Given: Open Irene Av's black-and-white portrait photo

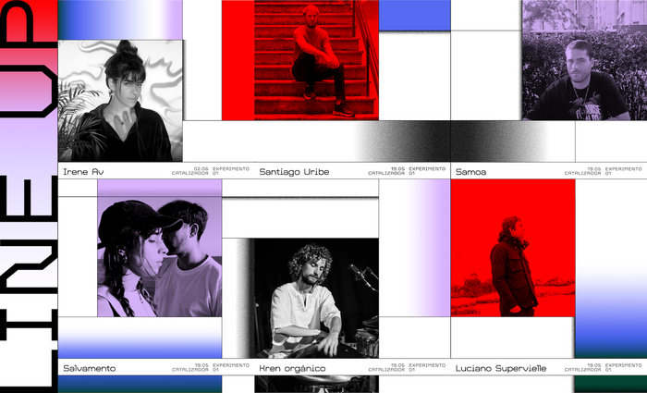Looking at the screenshot, I should click(120, 100).
